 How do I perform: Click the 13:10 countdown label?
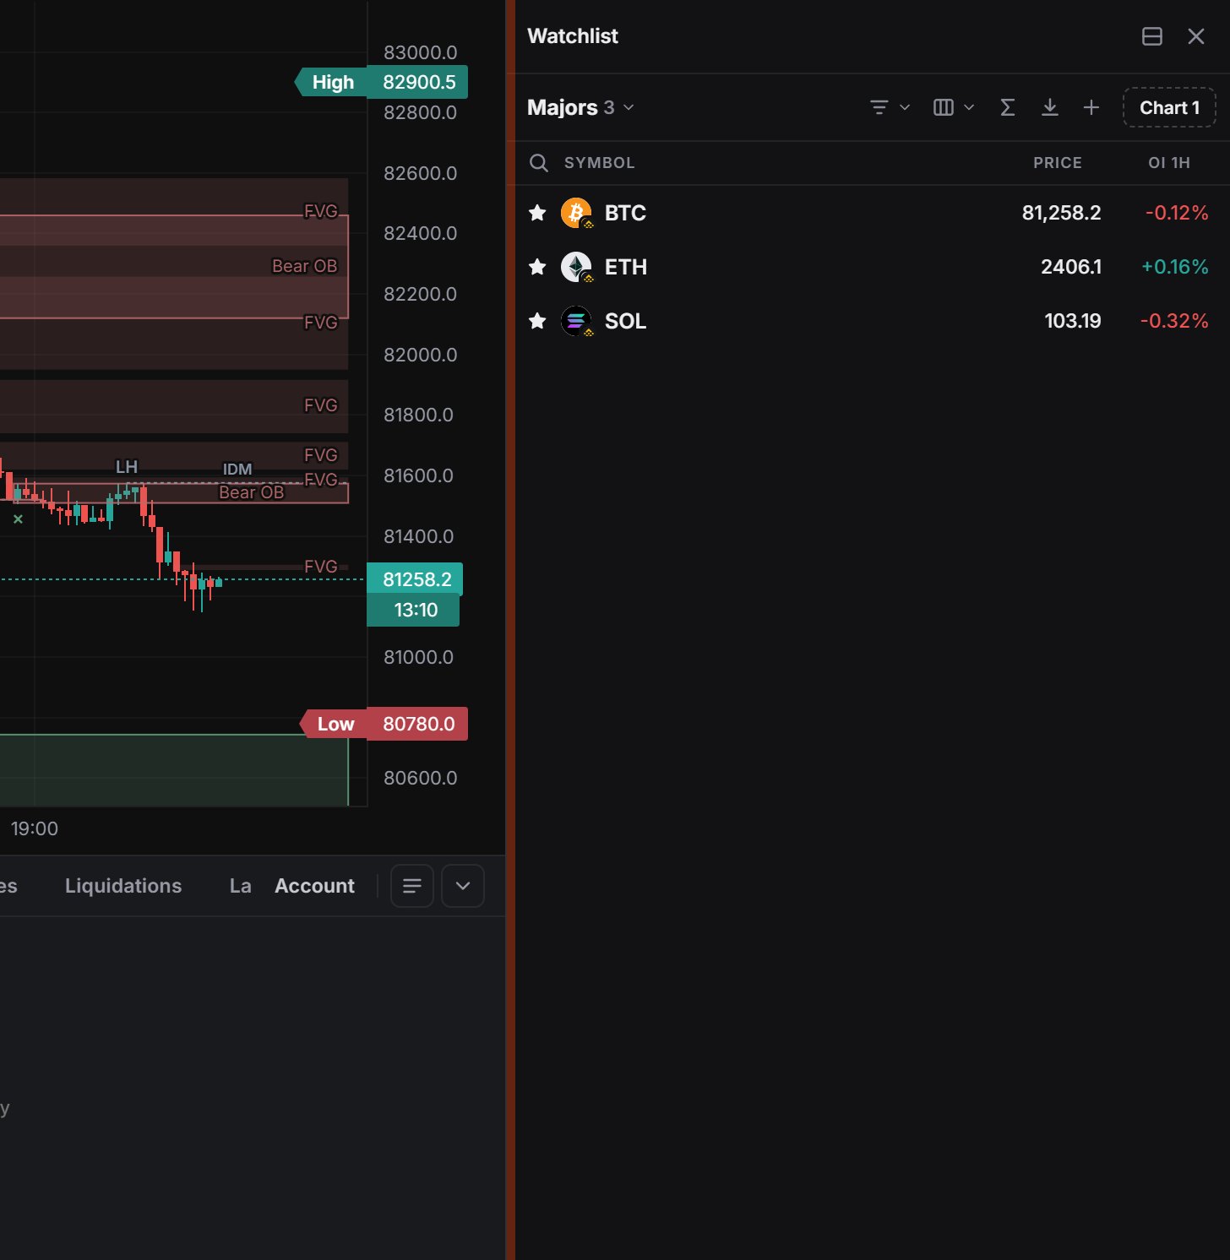tap(413, 610)
